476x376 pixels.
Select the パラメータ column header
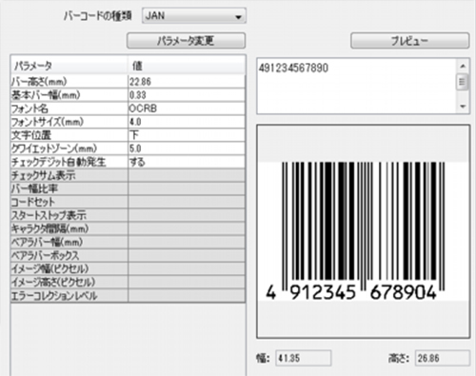coord(69,66)
